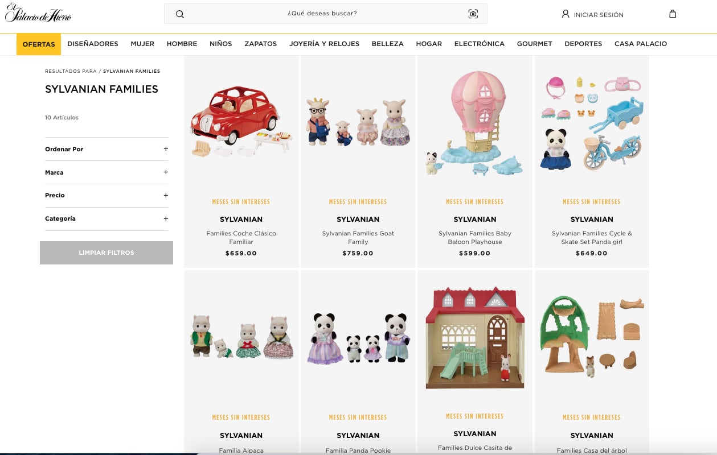Click the red roof dollhouse image
This screenshot has width=717, height=455.
click(474, 338)
